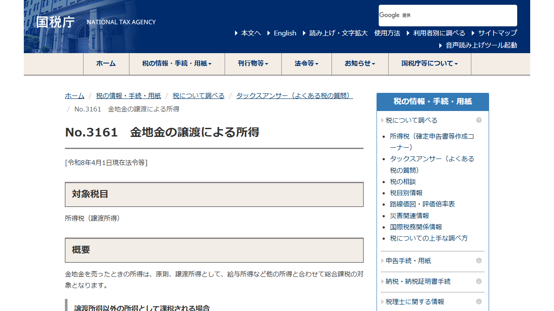Viewport: 554px width, 311px height.
Task: Open タックスアンサー(よくある税の質問) sidebar link
Action: pos(432,165)
